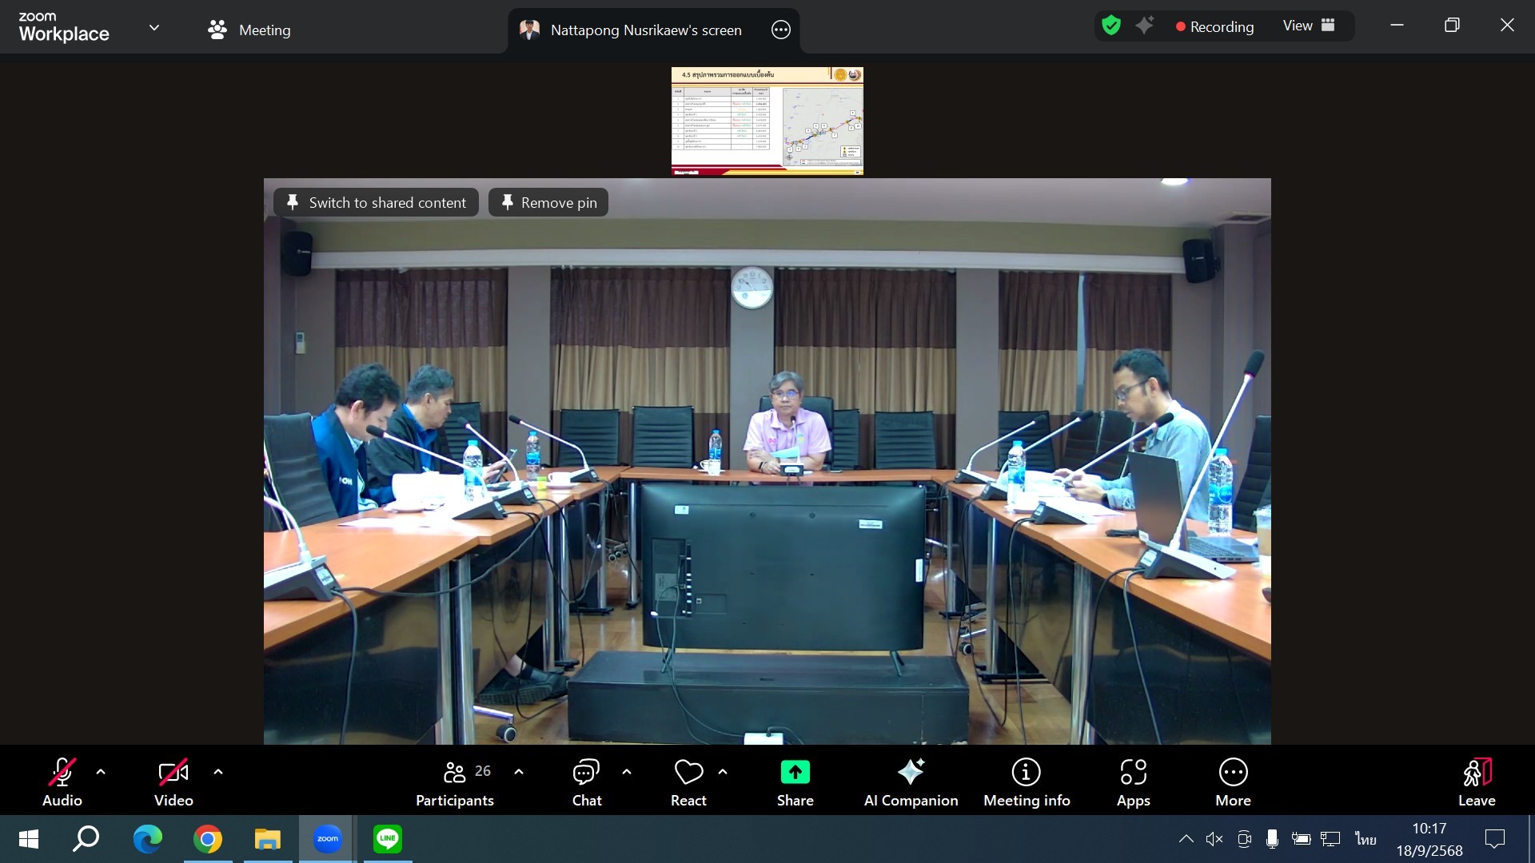
Task: Click the green Share screen icon
Action: [795, 773]
